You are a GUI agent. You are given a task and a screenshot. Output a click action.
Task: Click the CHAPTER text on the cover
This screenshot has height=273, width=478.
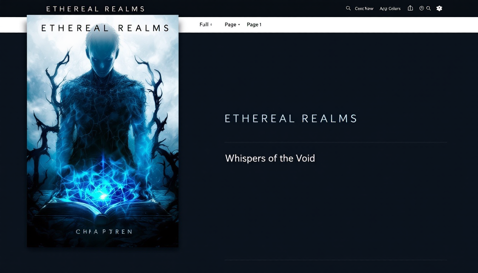104,232
